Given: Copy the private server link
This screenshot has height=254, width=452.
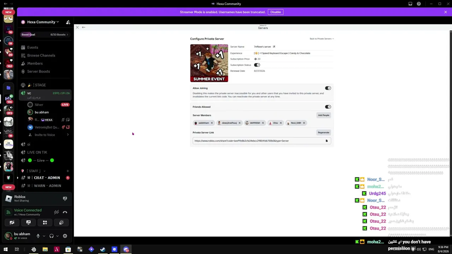Looking at the screenshot, I should [x=327, y=141].
